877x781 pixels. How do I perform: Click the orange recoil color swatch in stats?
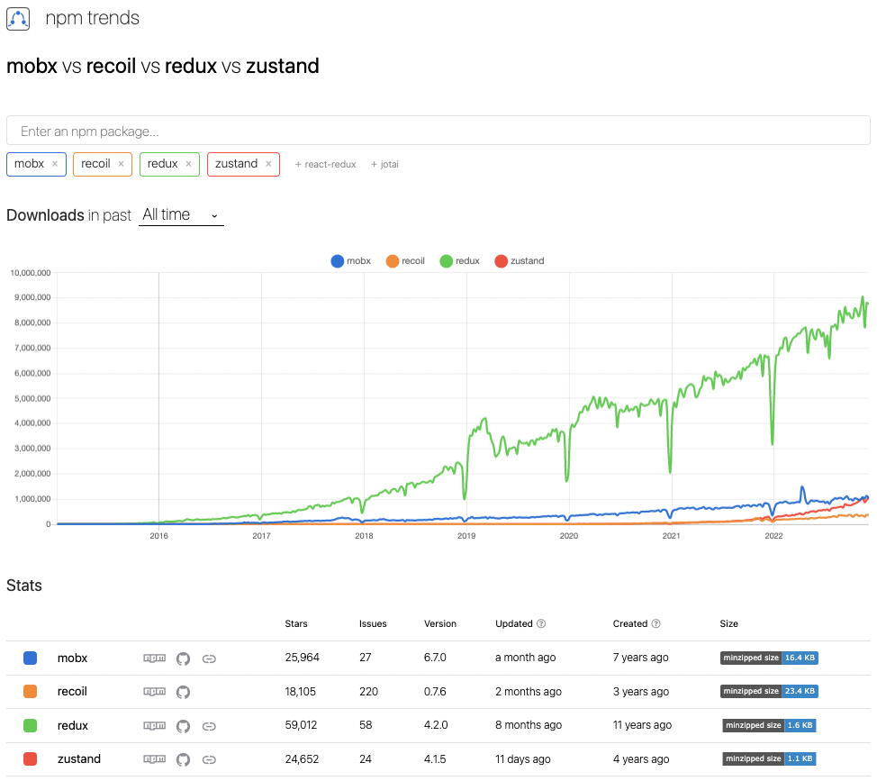[31, 692]
